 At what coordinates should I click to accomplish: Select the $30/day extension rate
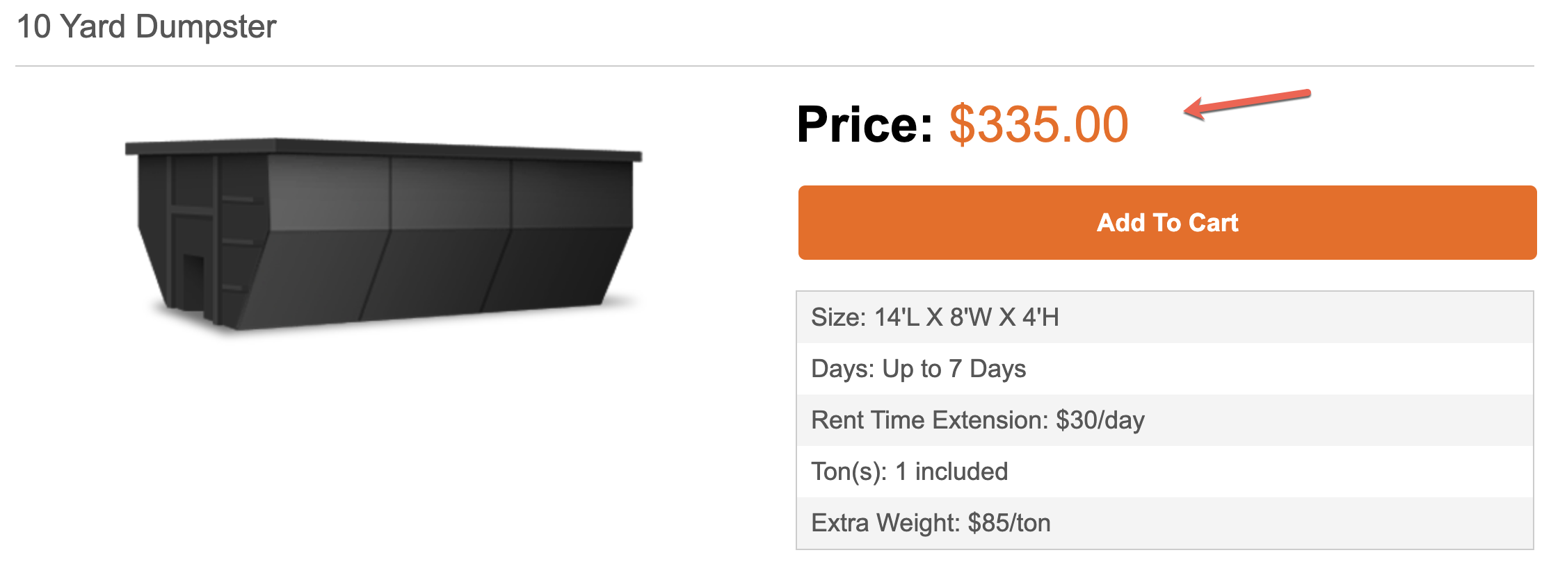[x=1100, y=420]
